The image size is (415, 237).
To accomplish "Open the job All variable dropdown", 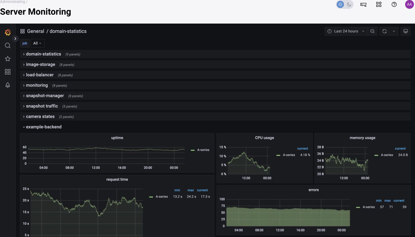I will (x=37, y=43).
